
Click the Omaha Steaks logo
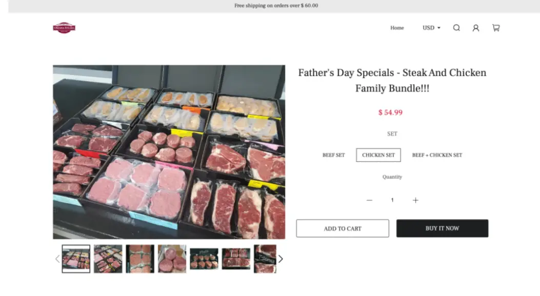[x=64, y=28]
